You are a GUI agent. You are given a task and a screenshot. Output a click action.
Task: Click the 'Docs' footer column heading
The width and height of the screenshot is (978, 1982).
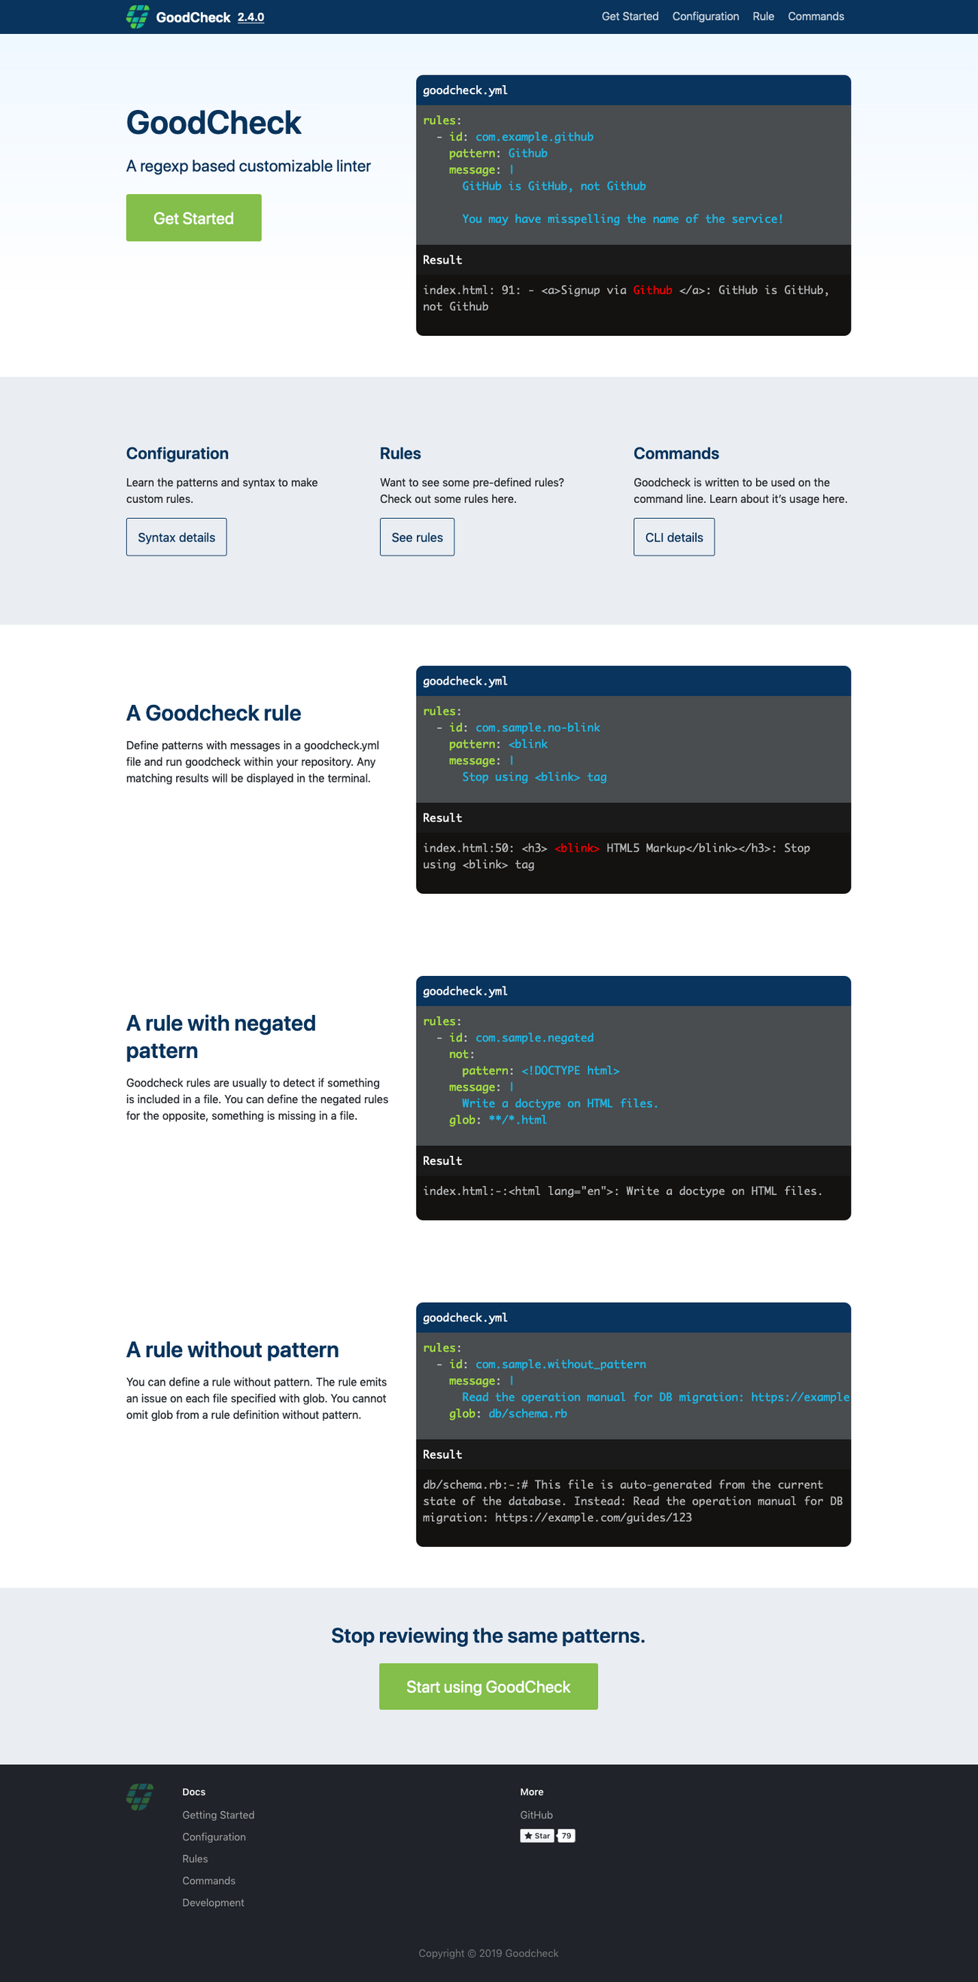(x=194, y=1792)
